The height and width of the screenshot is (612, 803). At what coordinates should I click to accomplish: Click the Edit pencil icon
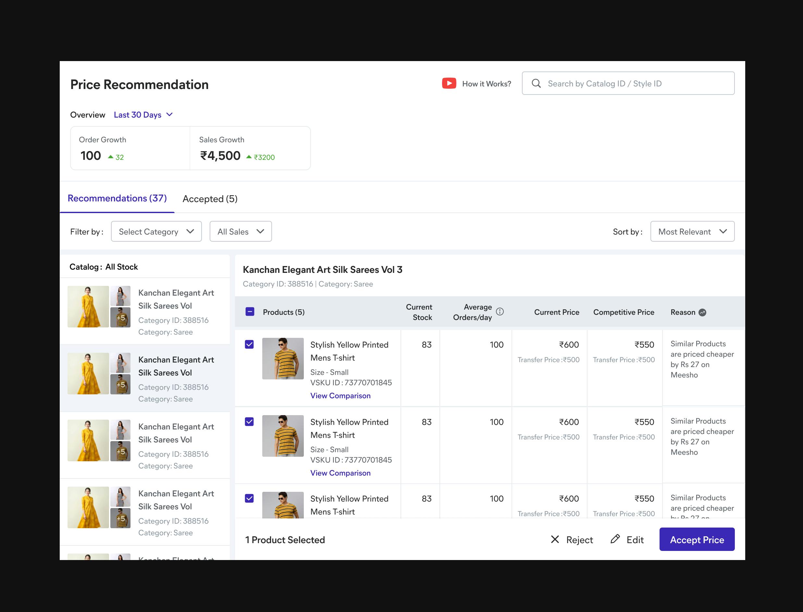(615, 539)
